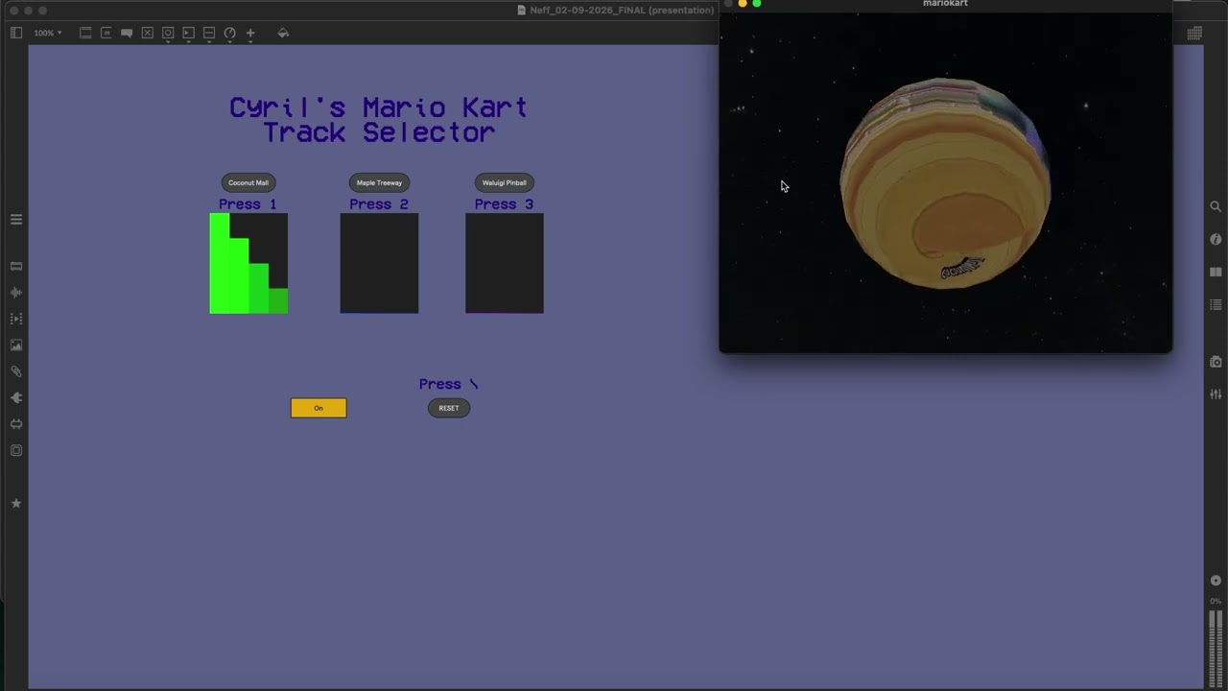Click the green level meter under Press 1
This screenshot has height=691, width=1228.
(x=248, y=263)
